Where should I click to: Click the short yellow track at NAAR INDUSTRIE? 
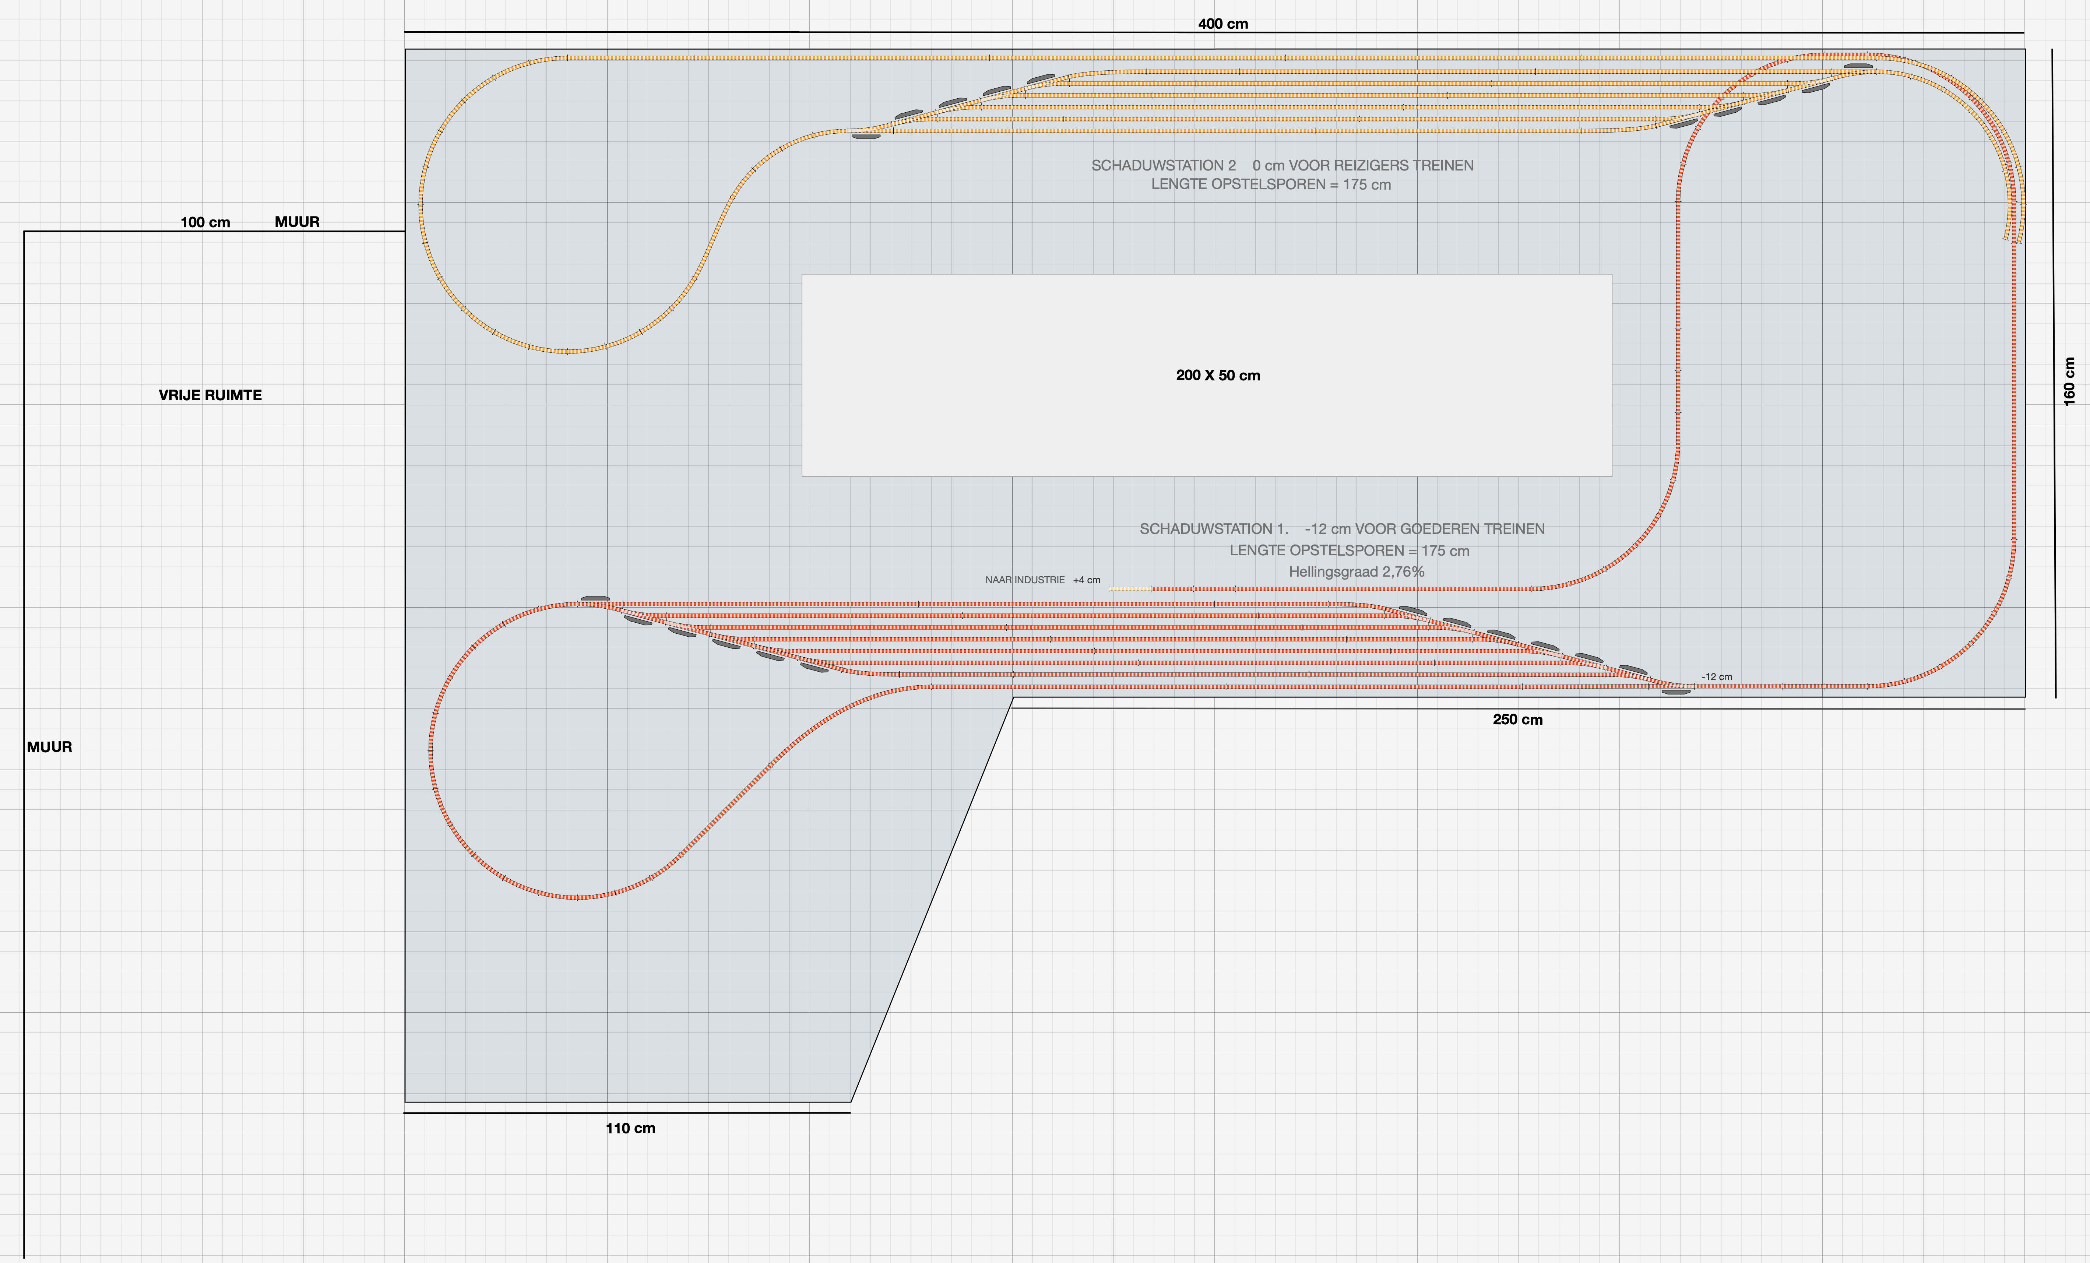pos(1129,589)
